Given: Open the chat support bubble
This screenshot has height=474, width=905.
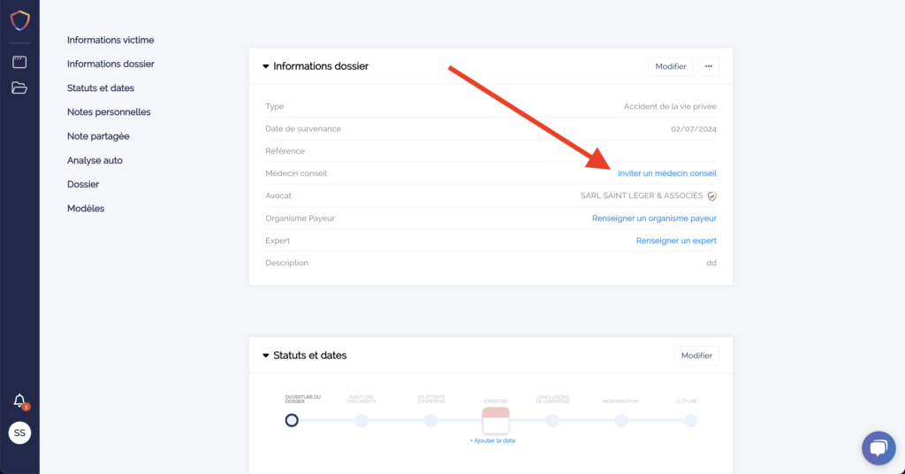Looking at the screenshot, I should tap(878, 447).
